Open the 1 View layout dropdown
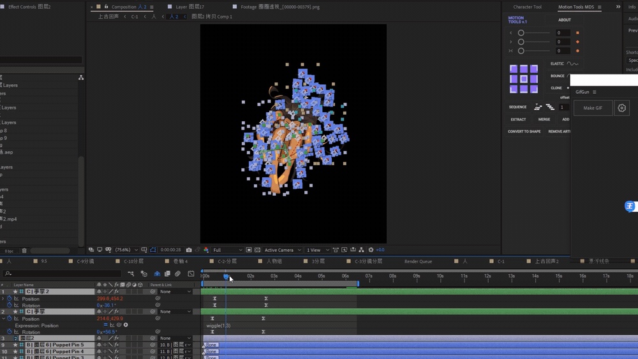Viewport: 638px width, 359px height. click(318, 250)
